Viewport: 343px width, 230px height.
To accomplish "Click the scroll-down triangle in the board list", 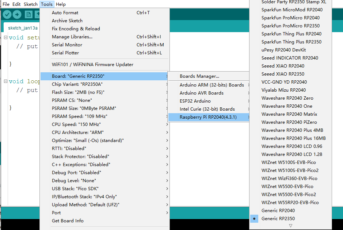I will [290, 226].
